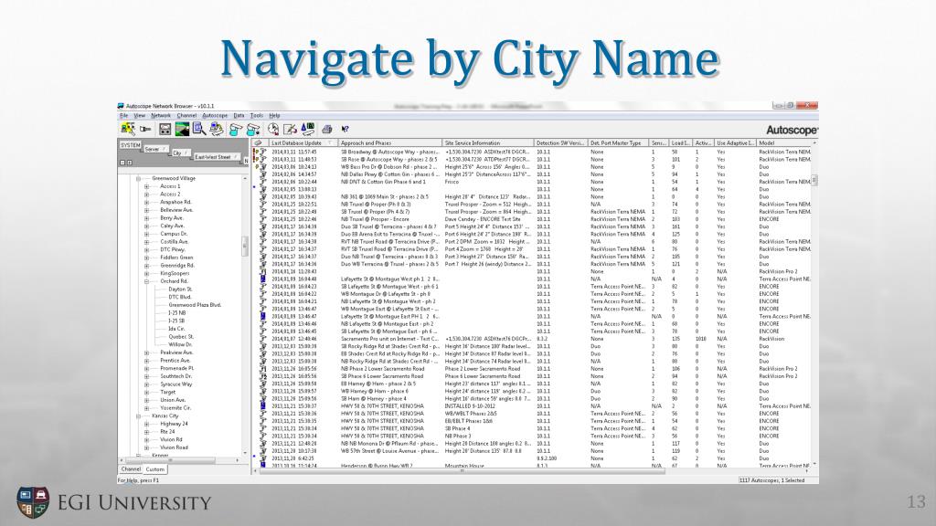Click the gray device panel toolbar icon
Image resolution: width=936 pixels, height=526 pixels.
[x=165, y=129]
